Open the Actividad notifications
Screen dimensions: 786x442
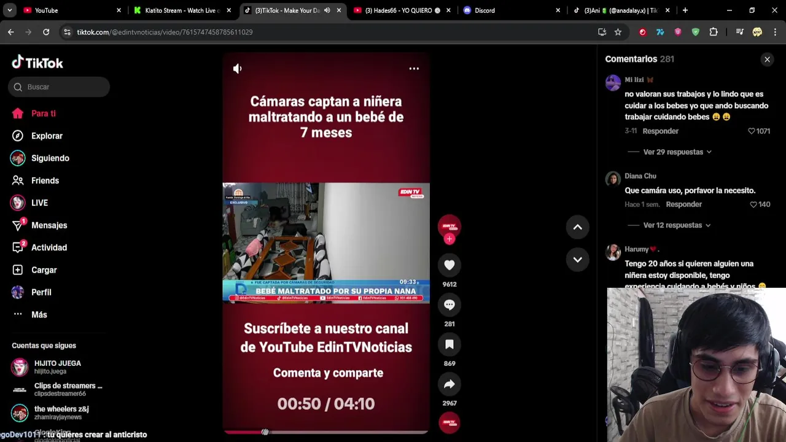pos(40,247)
